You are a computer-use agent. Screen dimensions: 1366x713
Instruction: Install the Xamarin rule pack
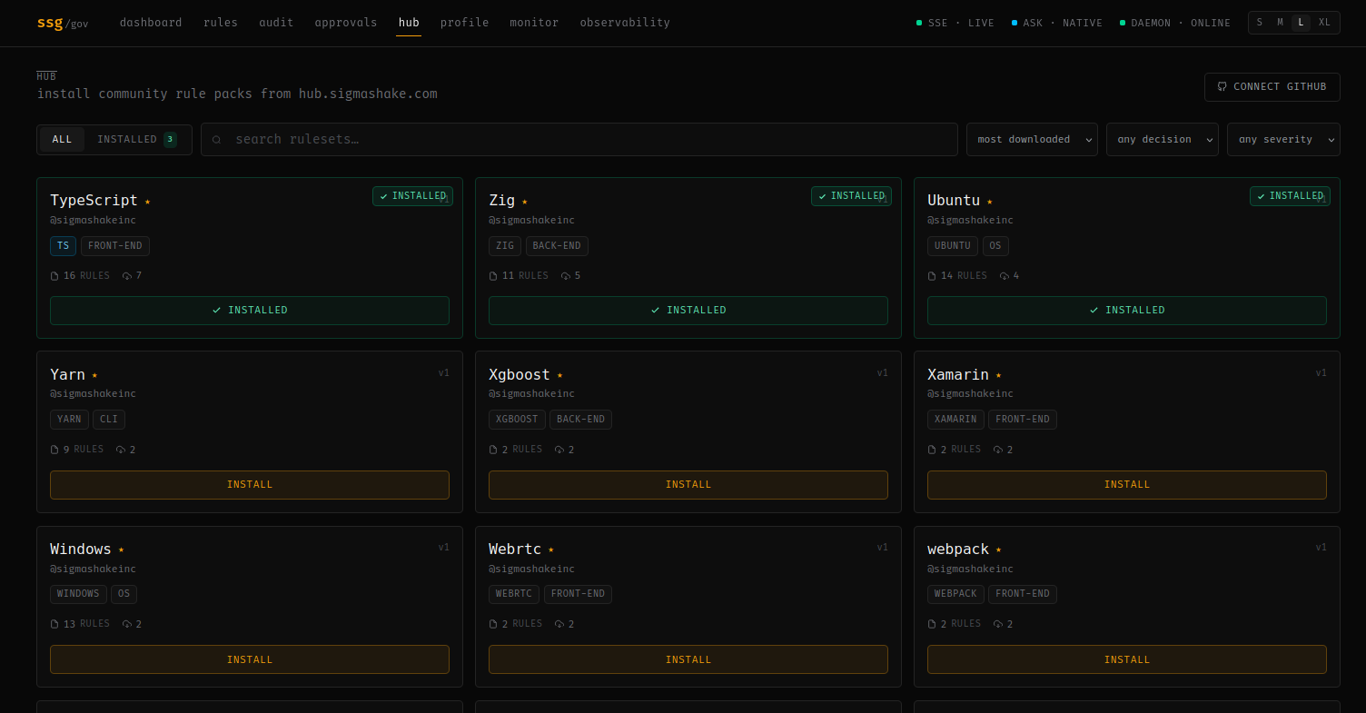click(1127, 485)
